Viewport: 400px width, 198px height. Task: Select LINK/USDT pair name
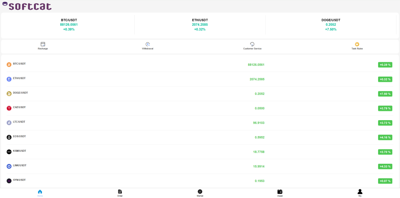pos(20,165)
